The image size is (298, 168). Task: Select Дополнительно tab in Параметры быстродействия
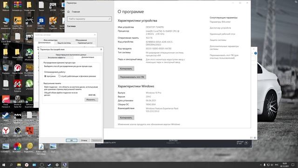[88, 57]
